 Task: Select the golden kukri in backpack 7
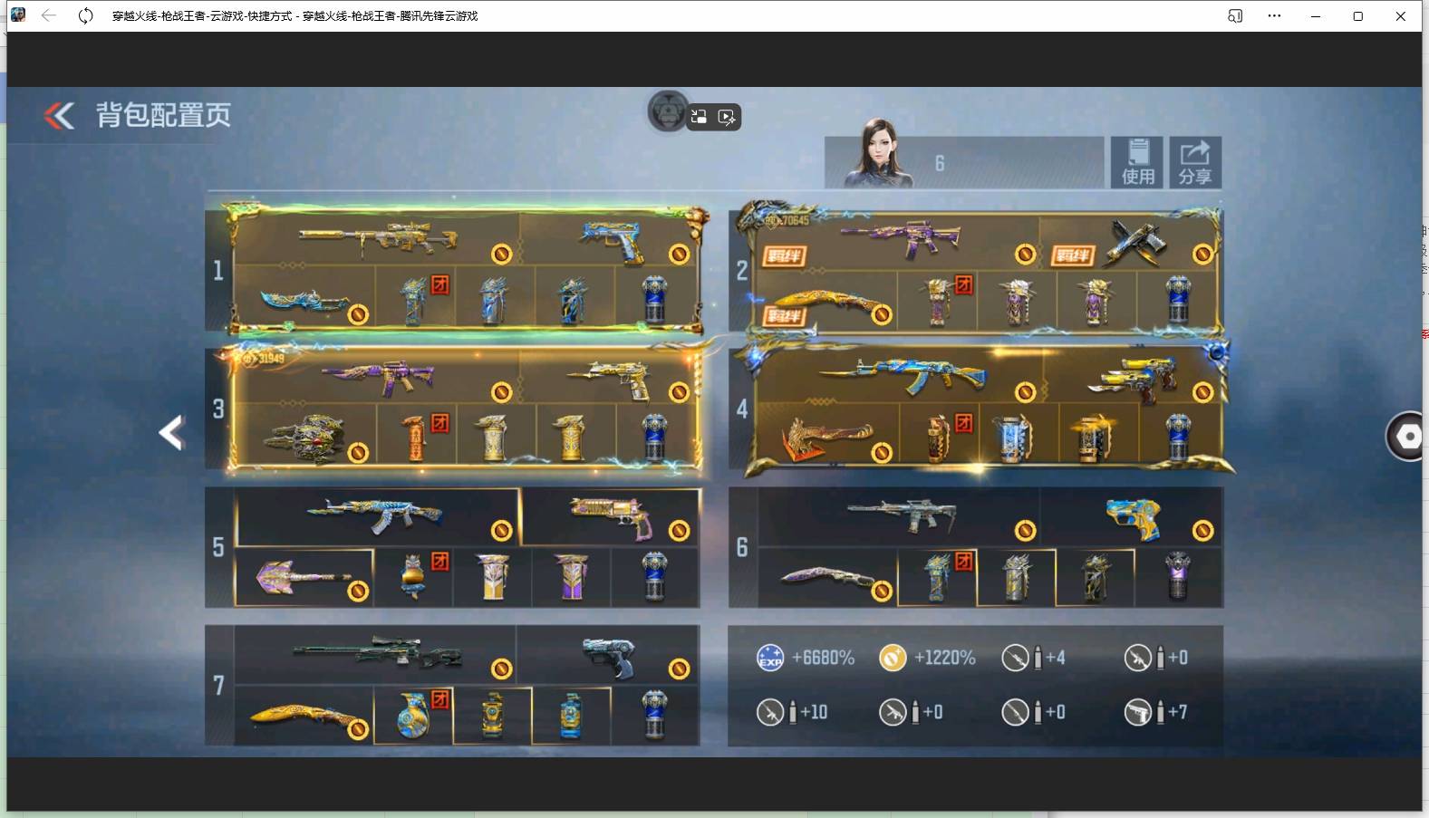(304, 715)
